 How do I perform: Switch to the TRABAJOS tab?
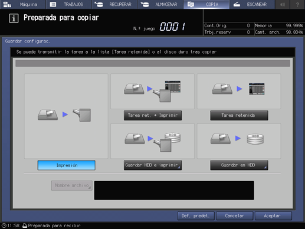68,4
